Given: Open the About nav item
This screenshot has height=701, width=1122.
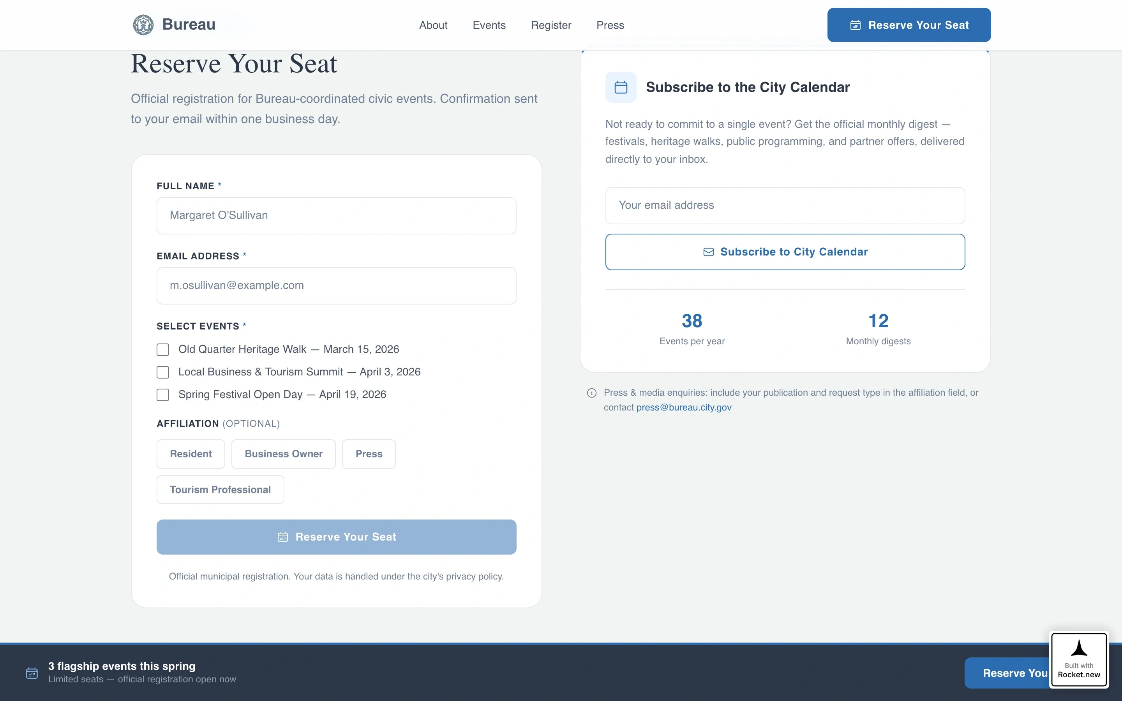Looking at the screenshot, I should (x=433, y=25).
